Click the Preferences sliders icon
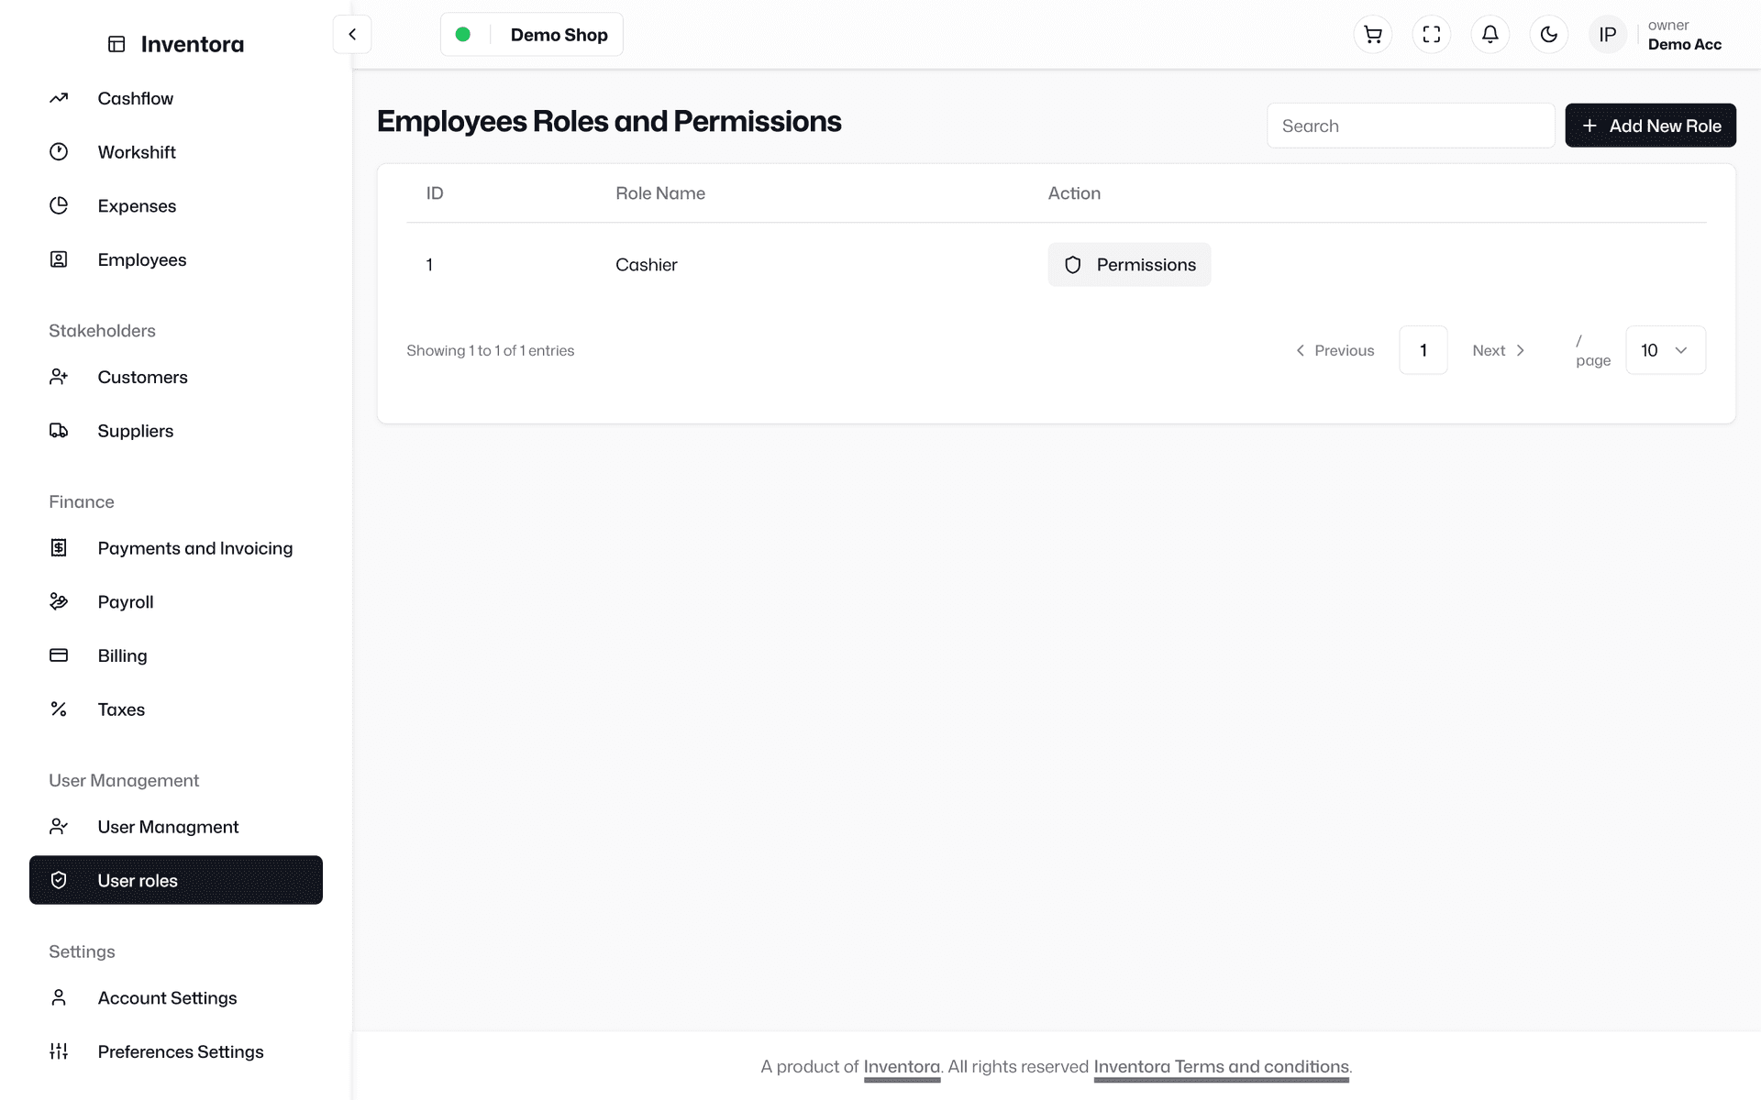 [59, 1051]
